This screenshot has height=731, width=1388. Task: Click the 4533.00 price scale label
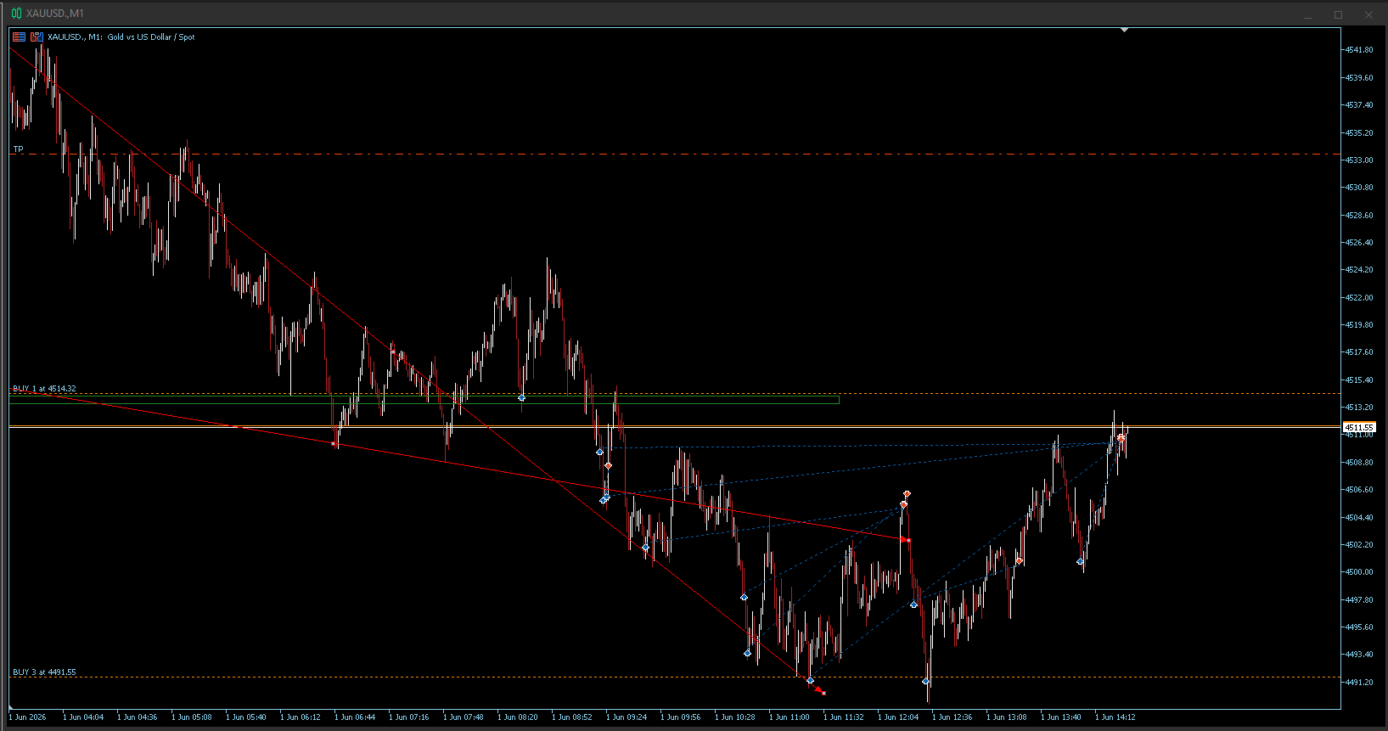[1359, 160]
